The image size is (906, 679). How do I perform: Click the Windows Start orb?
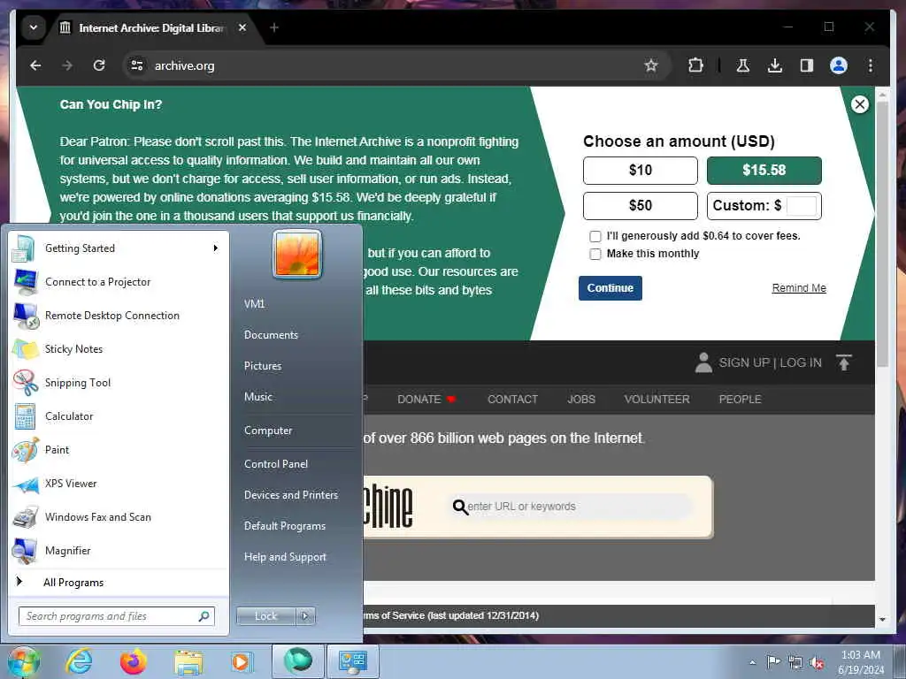(23, 661)
